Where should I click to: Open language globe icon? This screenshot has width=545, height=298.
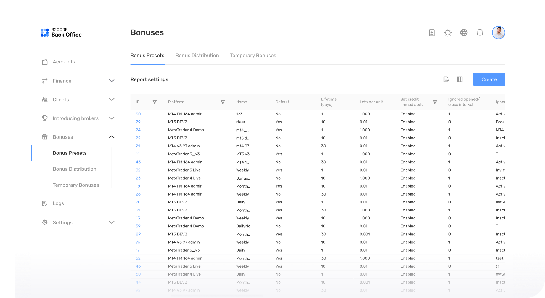(464, 33)
